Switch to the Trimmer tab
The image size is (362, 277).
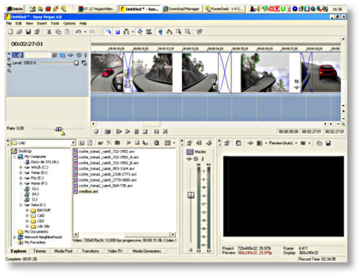[39, 251]
